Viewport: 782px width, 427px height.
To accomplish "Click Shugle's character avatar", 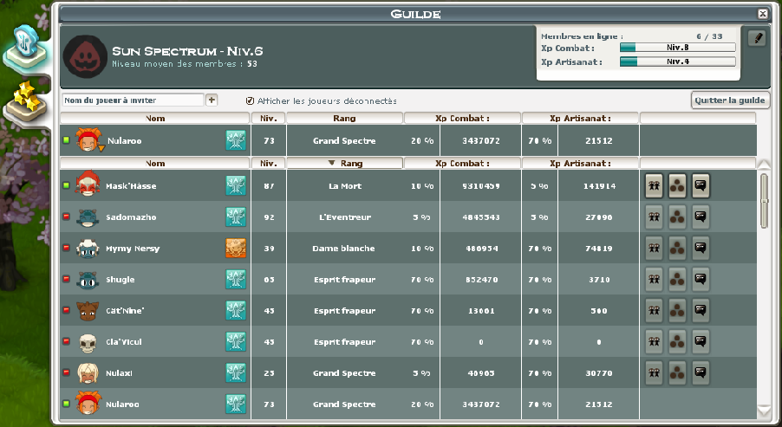I will pyautogui.click(x=86, y=280).
